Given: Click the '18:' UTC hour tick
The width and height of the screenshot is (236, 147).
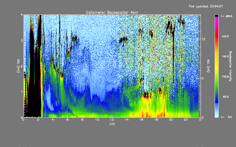Looking at the screenshot, I should (x=156, y=120).
